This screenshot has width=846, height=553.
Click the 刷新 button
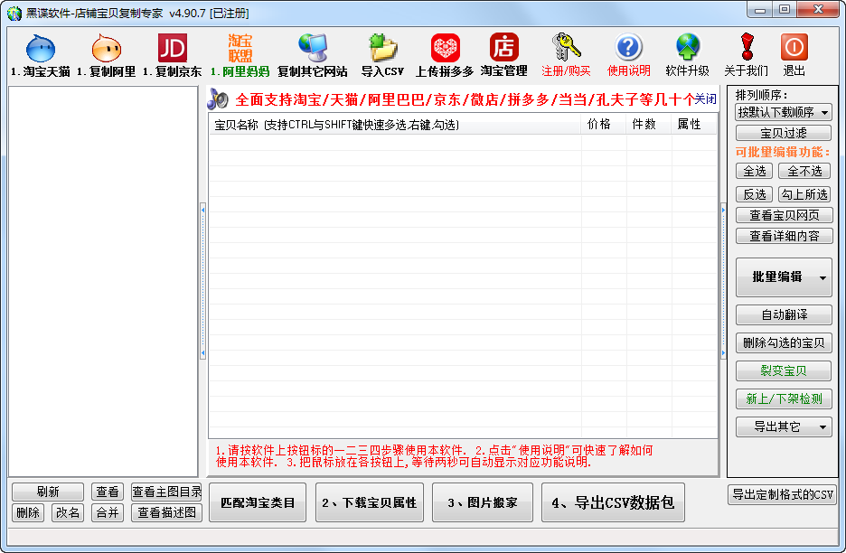pyautogui.click(x=48, y=492)
